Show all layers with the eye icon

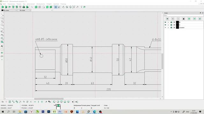tap(167, 19)
